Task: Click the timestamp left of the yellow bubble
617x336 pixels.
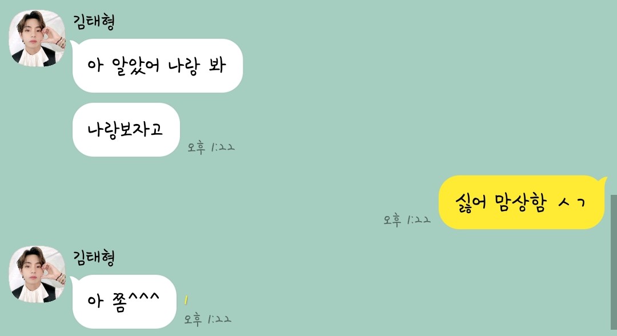Action: pyautogui.click(x=407, y=220)
